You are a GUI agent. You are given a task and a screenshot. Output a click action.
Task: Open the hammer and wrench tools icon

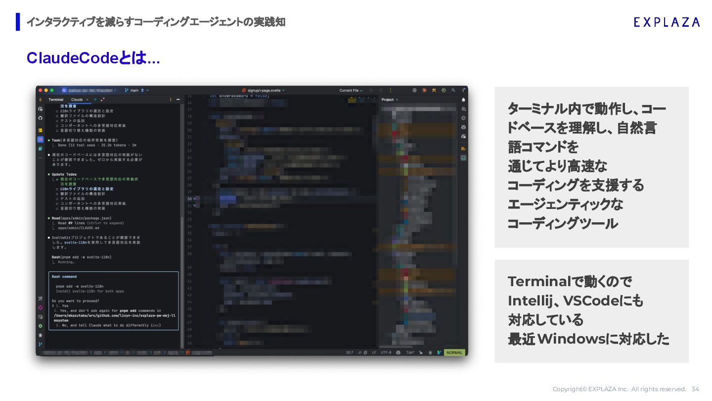(x=434, y=91)
